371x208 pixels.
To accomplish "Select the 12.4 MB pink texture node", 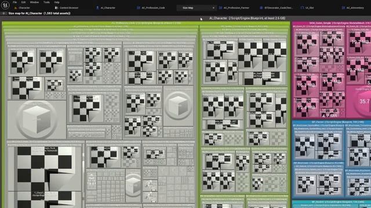I will [306, 107].
